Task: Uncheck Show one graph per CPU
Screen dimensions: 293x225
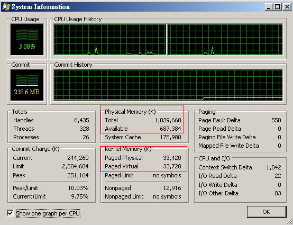Action: 10,213
